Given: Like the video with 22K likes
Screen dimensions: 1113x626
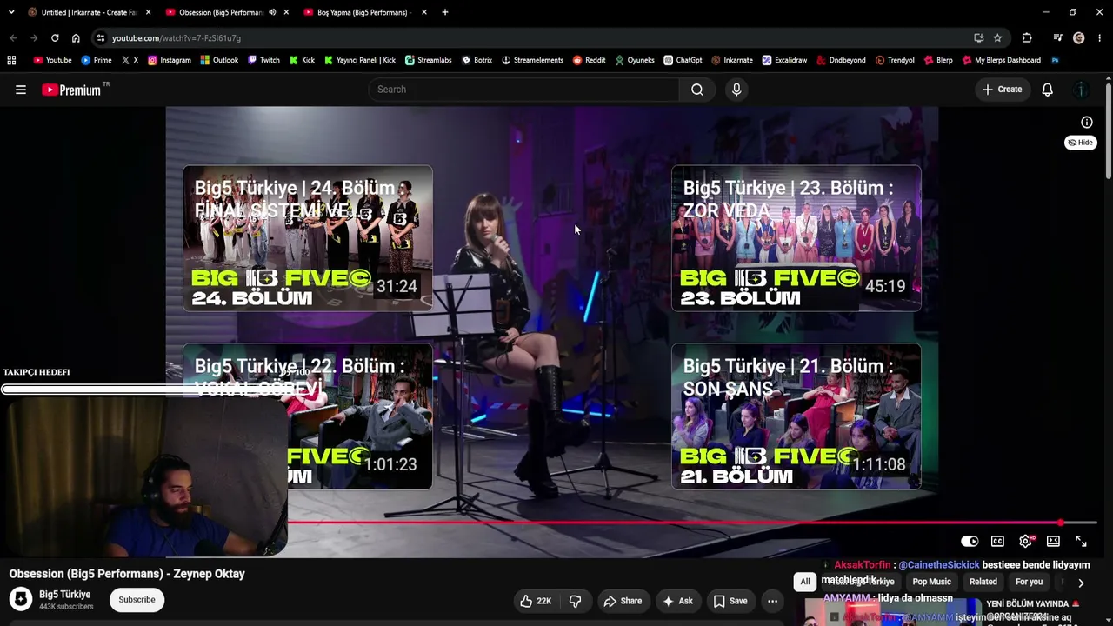Looking at the screenshot, I should [536, 601].
